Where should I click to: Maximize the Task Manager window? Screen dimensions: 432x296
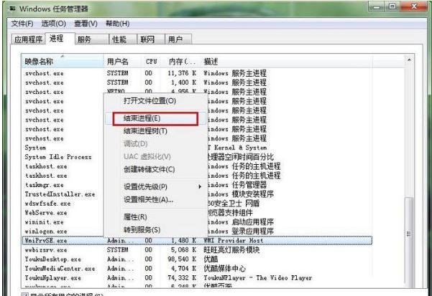(x=392, y=6)
